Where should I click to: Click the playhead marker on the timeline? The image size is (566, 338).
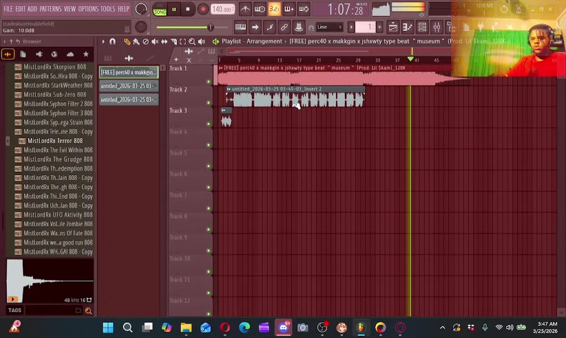tap(410, 60)
